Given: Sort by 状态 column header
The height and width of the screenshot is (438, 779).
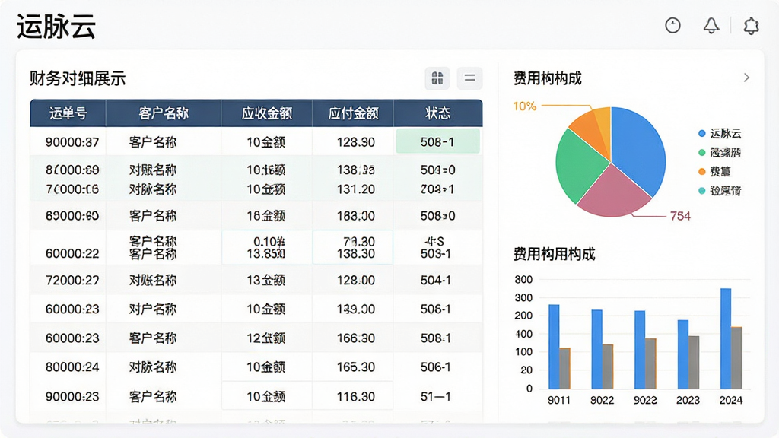Looking at the screenshot, I should (437, 113).
